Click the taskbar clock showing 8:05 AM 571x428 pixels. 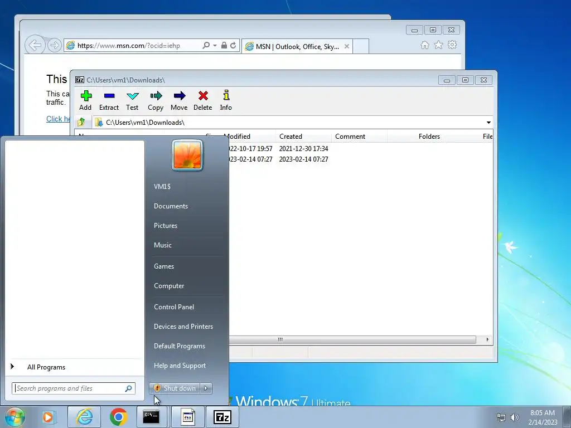click(543, 417)
